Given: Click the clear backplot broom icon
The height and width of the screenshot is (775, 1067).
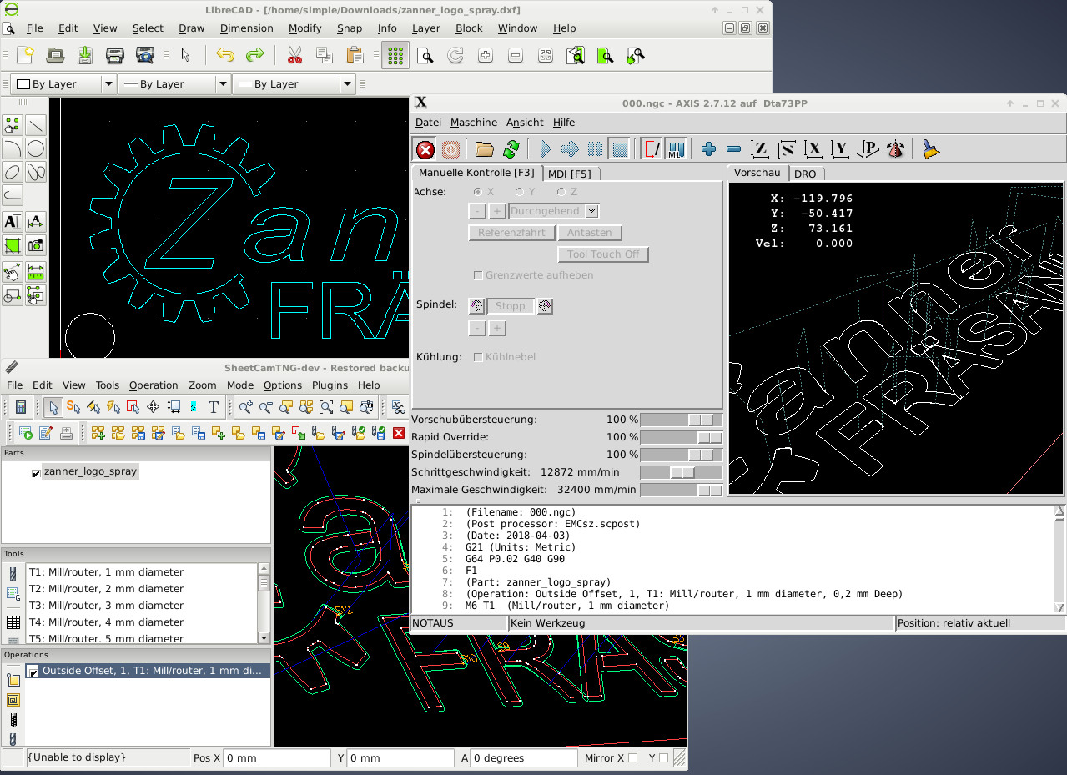Looking at the screenshot, I should (931, 149).
